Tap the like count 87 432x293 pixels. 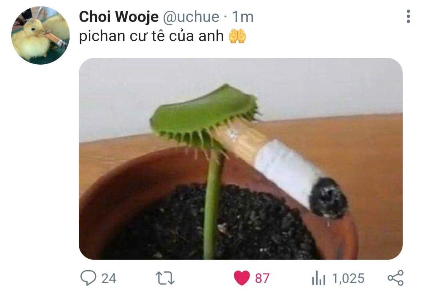pyautogui.click(x=262, y=278)
